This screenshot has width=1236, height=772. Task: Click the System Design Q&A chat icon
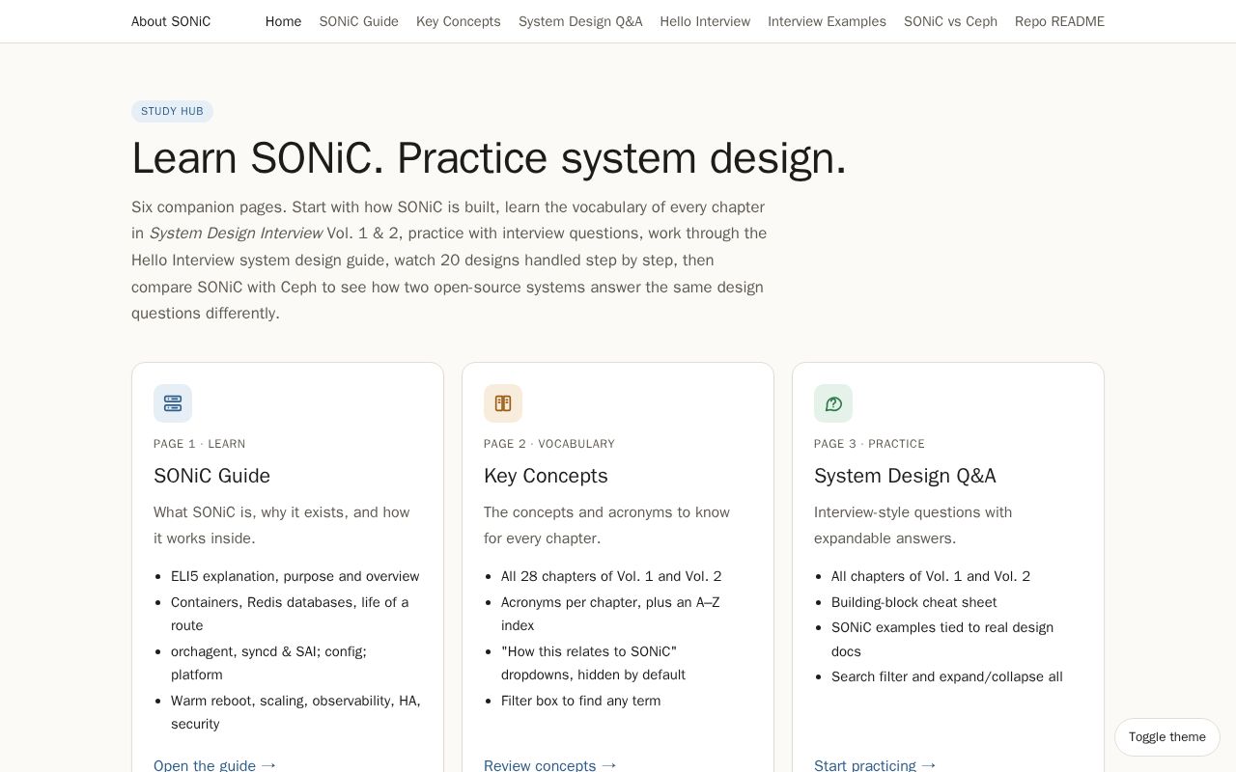(833, 403)
